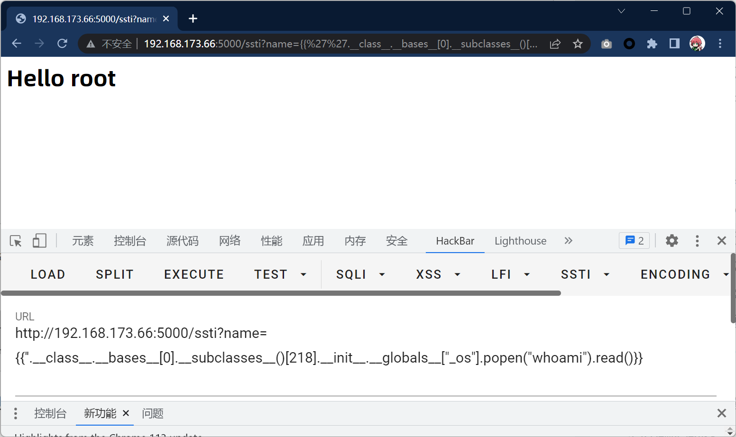Screen dimensions: 736x437
Task: Click the share page icon in address bar
Action: pos(555,44)
